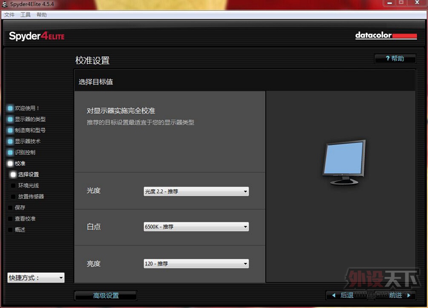The height and width of the screenshot is (308, 428).
Task: Open the 工具 menu
Action: (25, 15)
